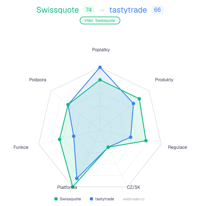Image resolution: width=200 pixels, height=206 pixels.
Task: Click the tastytrade title at the top
Action: pyautogui.click(x=128, y=10)
